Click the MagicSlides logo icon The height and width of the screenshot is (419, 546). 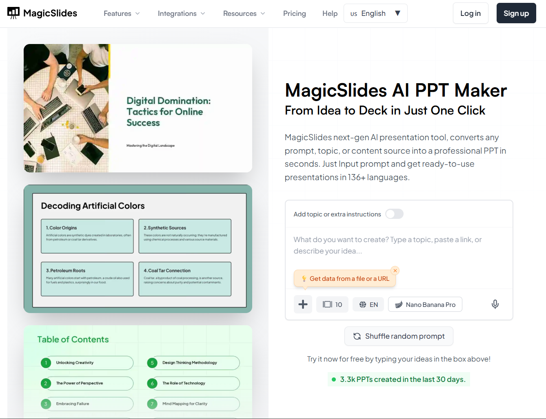(13, 13)
